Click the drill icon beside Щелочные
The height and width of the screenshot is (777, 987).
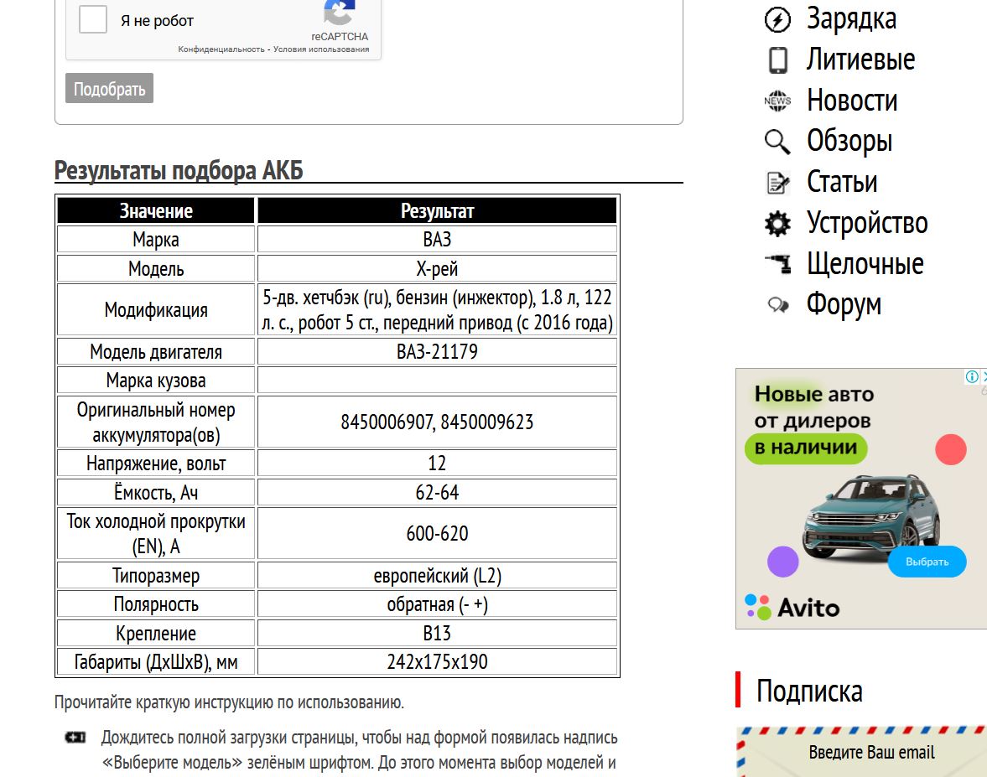(778, 263)
